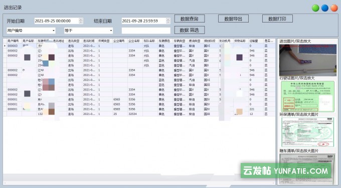The width and height of the screenshot is (341, 188).
Task: Click the 企业编号 cell showing 25
Action: pyautogui.click(x=120, y=114)
